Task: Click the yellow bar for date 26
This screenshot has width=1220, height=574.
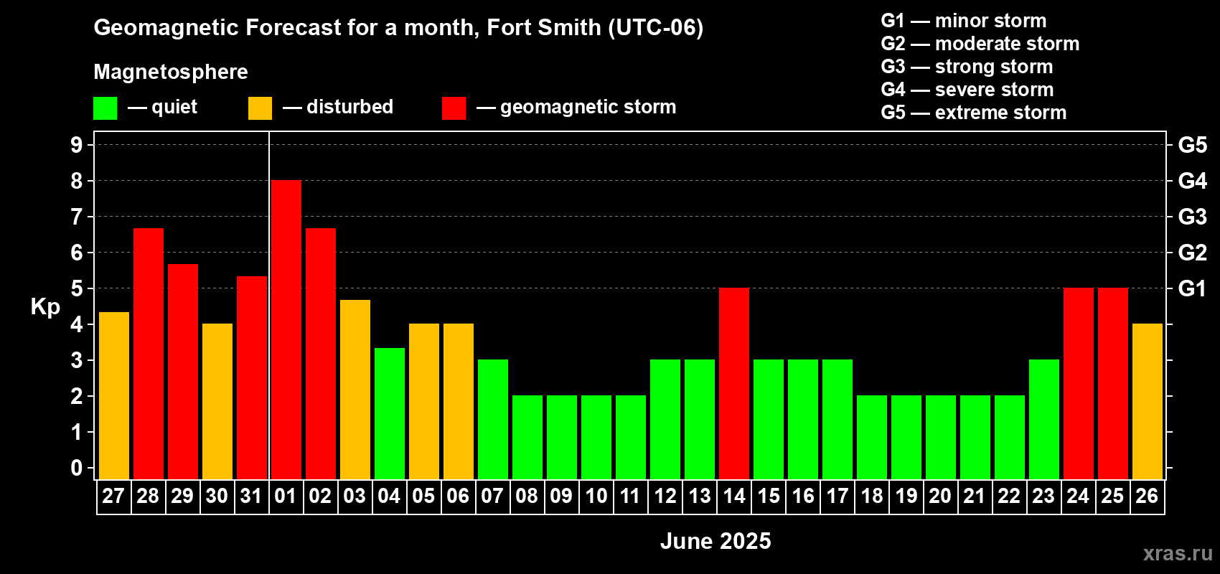Action: tap(1148, 402)
